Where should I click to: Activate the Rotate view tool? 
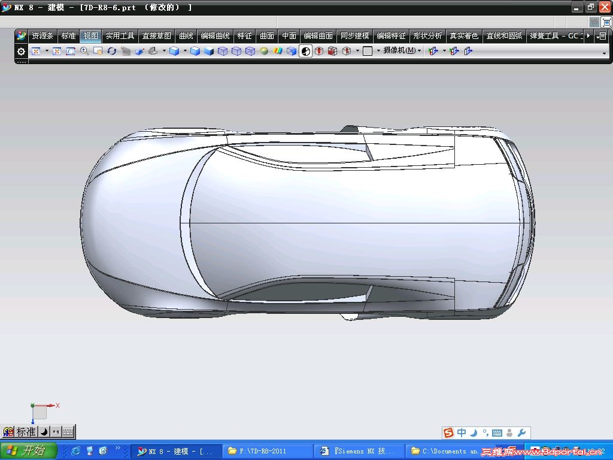tap(112, 52)
